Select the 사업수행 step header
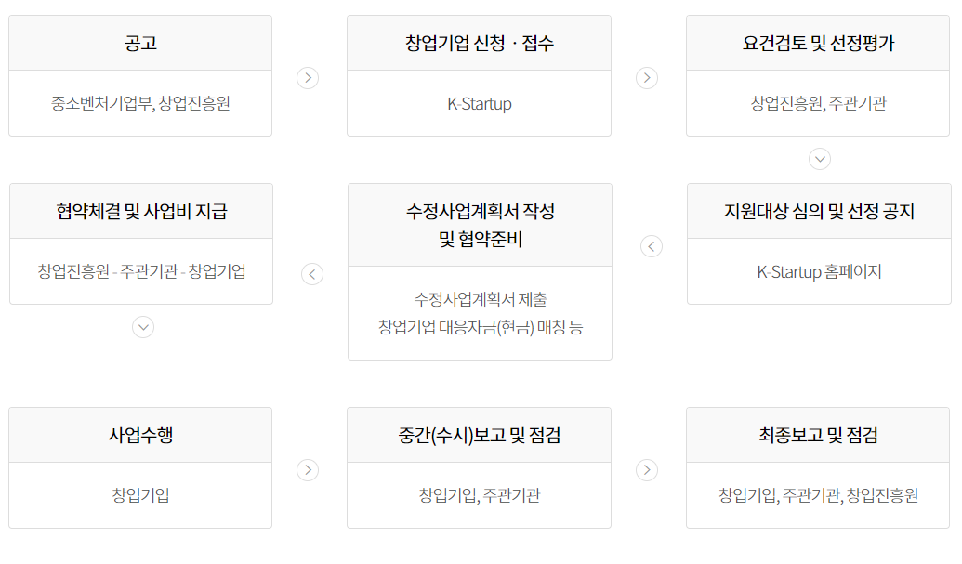The height and width of the screenshot is (564, 962). point(140,435)
